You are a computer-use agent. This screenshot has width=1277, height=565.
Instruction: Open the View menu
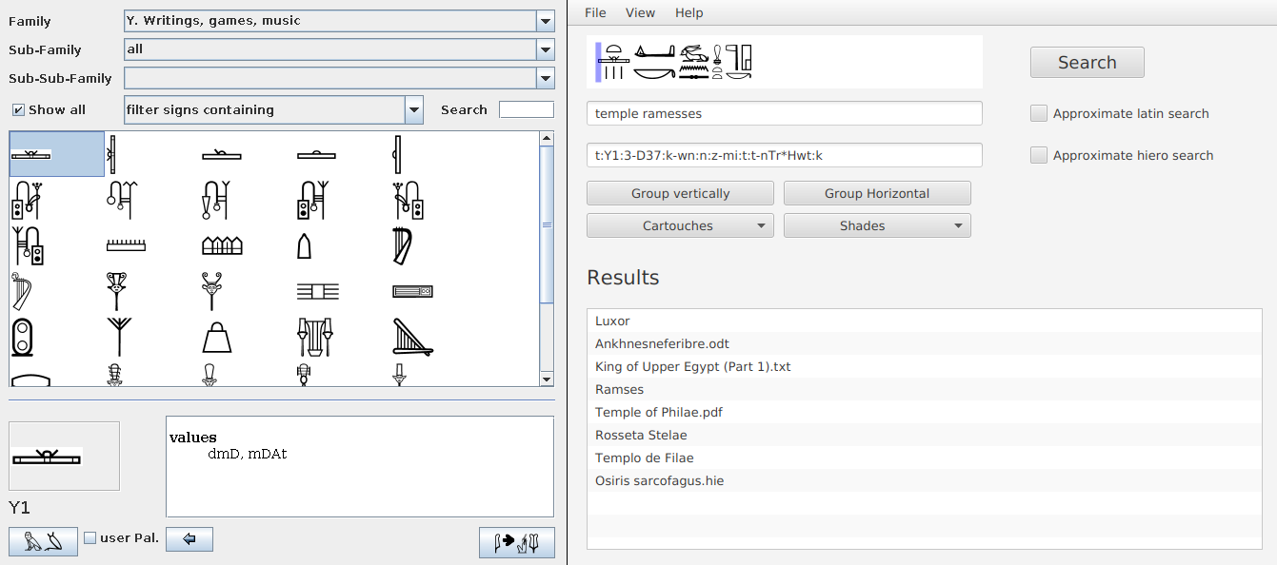coord(640,12)
